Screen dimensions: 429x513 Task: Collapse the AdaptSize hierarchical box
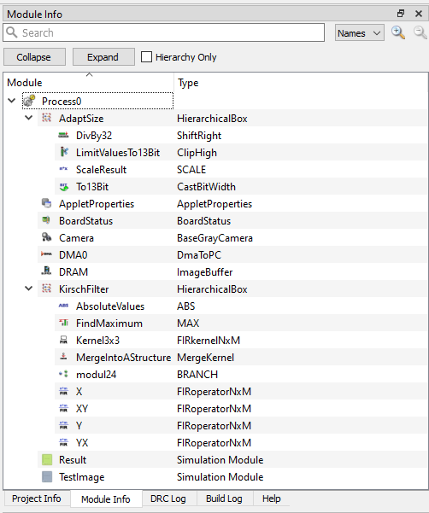point(29,118)
